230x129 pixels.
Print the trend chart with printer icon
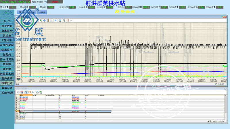coord(60,20)
